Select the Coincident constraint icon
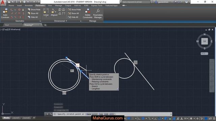Image resolution: width=216 pixels, height=121 pixels. click(x=12, y=10)
